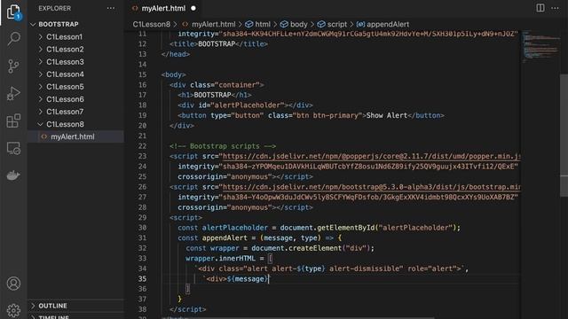568x319 pixels.
Task: Open the Run and Debug view
Action: point(13,93)
